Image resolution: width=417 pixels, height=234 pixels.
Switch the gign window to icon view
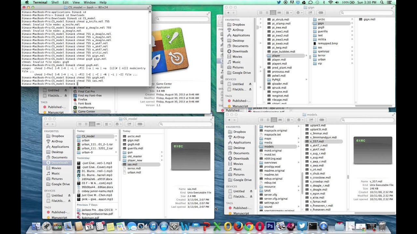coord(261,13)
